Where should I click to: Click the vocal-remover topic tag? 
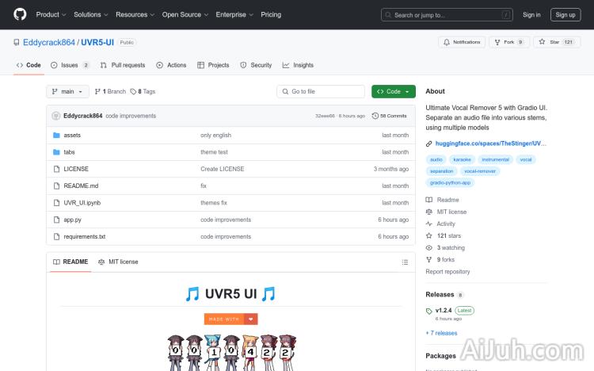(480, 171)
